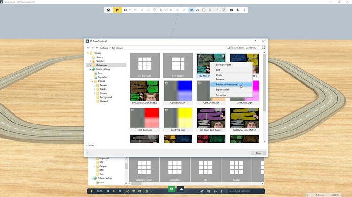
Task: Expand the Terrain folder node
Action: click(95, 85)
